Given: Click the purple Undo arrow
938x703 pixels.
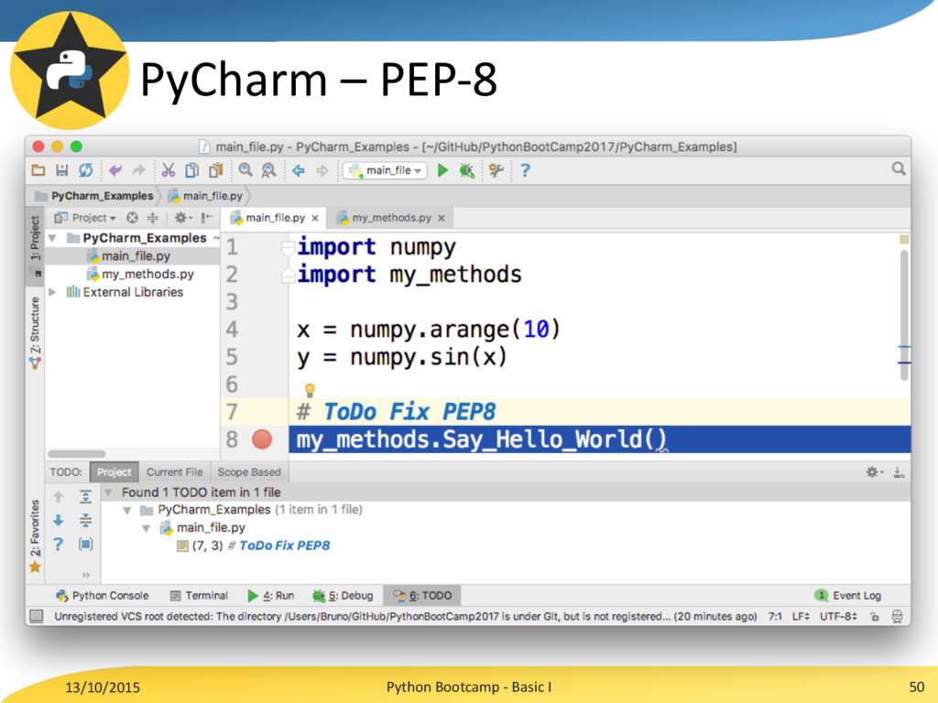Looking at the screenshot, I should (x=115, y=170).
